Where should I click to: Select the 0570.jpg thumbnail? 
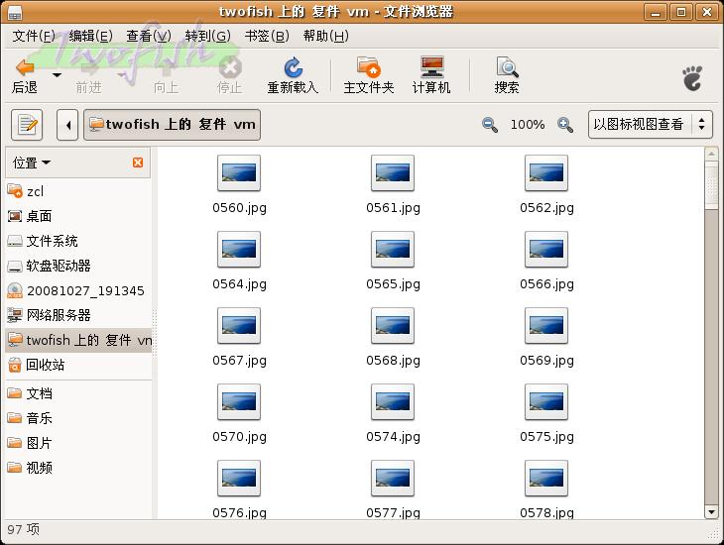[239, 402]
